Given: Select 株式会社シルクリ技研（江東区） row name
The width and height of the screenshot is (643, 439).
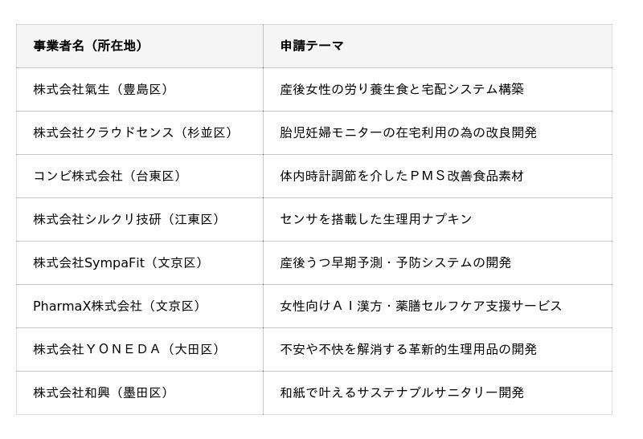Looking at the screenshot, I should coord(128,220).
